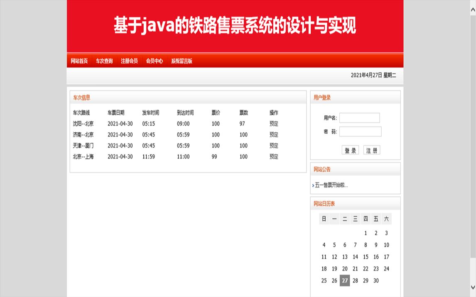Open the 会员中心 menu item
The image size is (476, 297).
(155, 61)
